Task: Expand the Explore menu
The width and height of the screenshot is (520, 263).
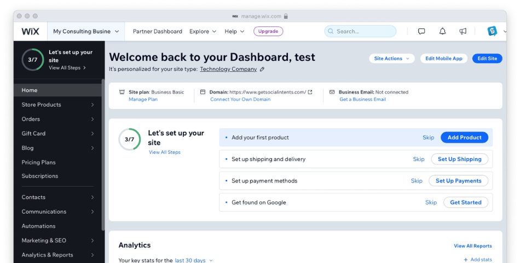Action: point(203,31)
